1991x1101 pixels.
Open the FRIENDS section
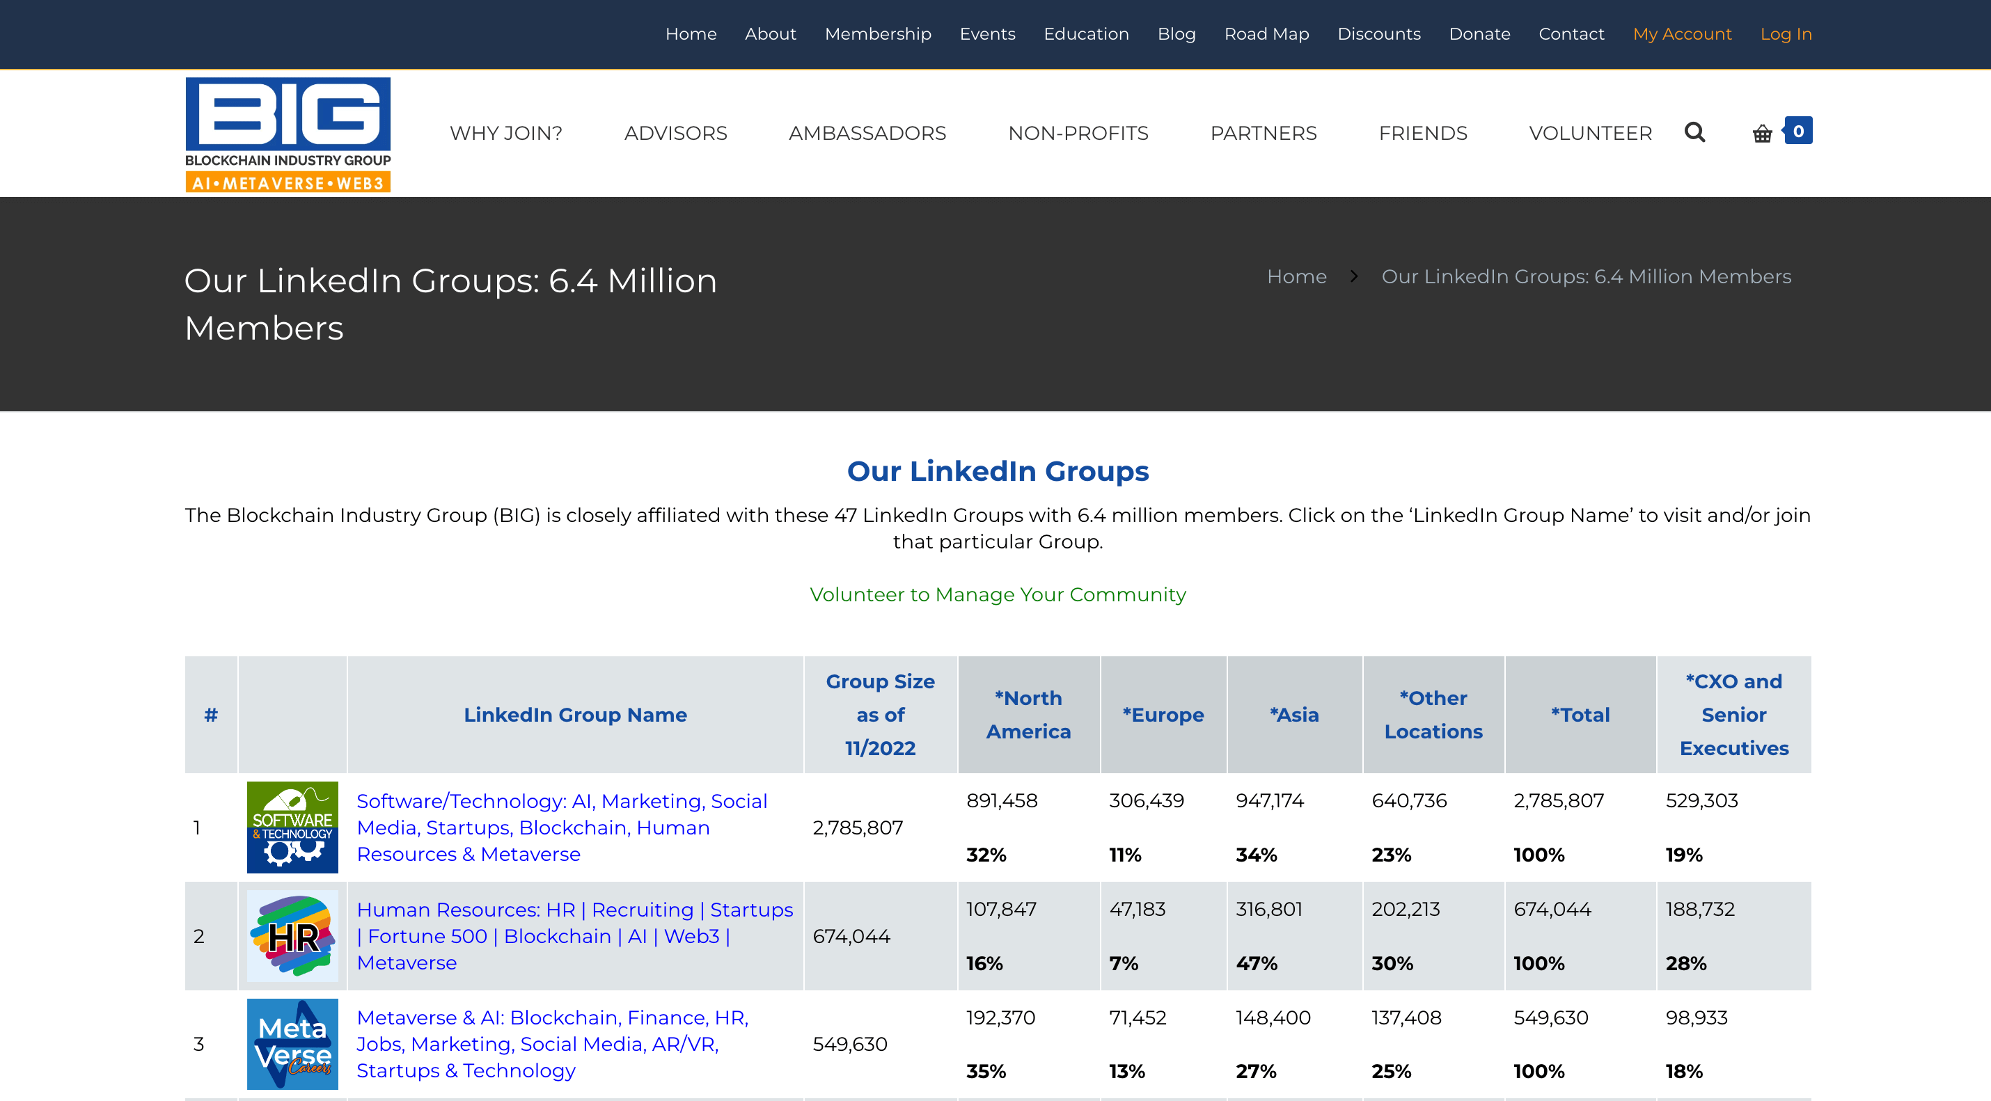click(1423, 133)
